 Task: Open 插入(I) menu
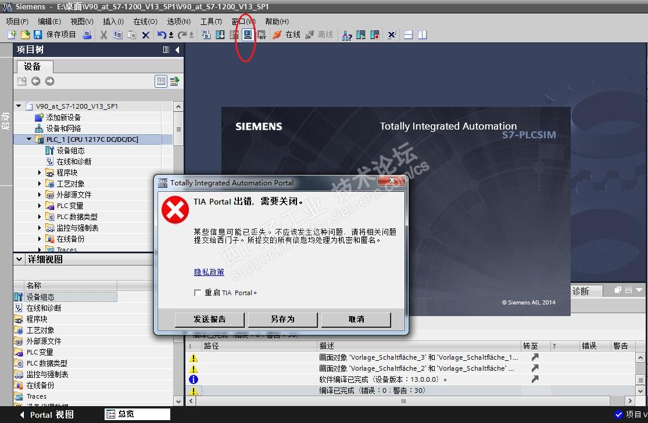[113, 21]
